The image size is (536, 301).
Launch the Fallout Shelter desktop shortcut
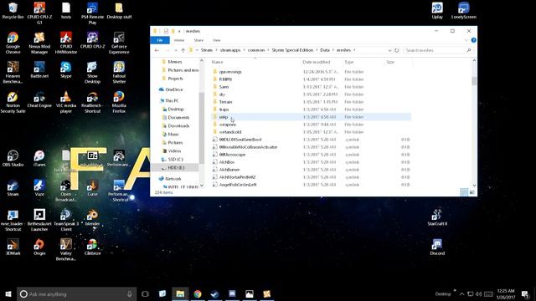[119, 73]
